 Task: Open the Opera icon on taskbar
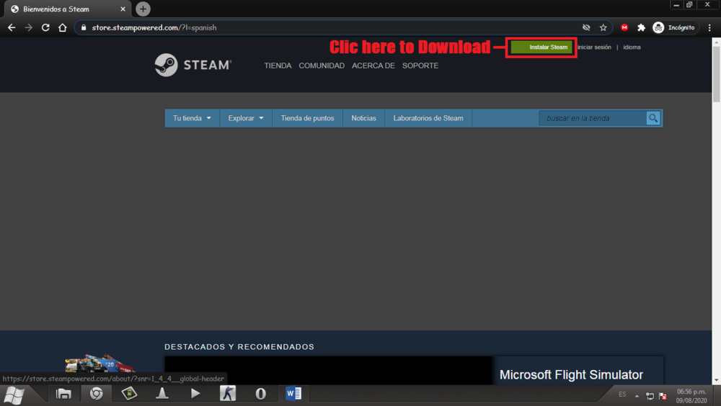[260, 394]
